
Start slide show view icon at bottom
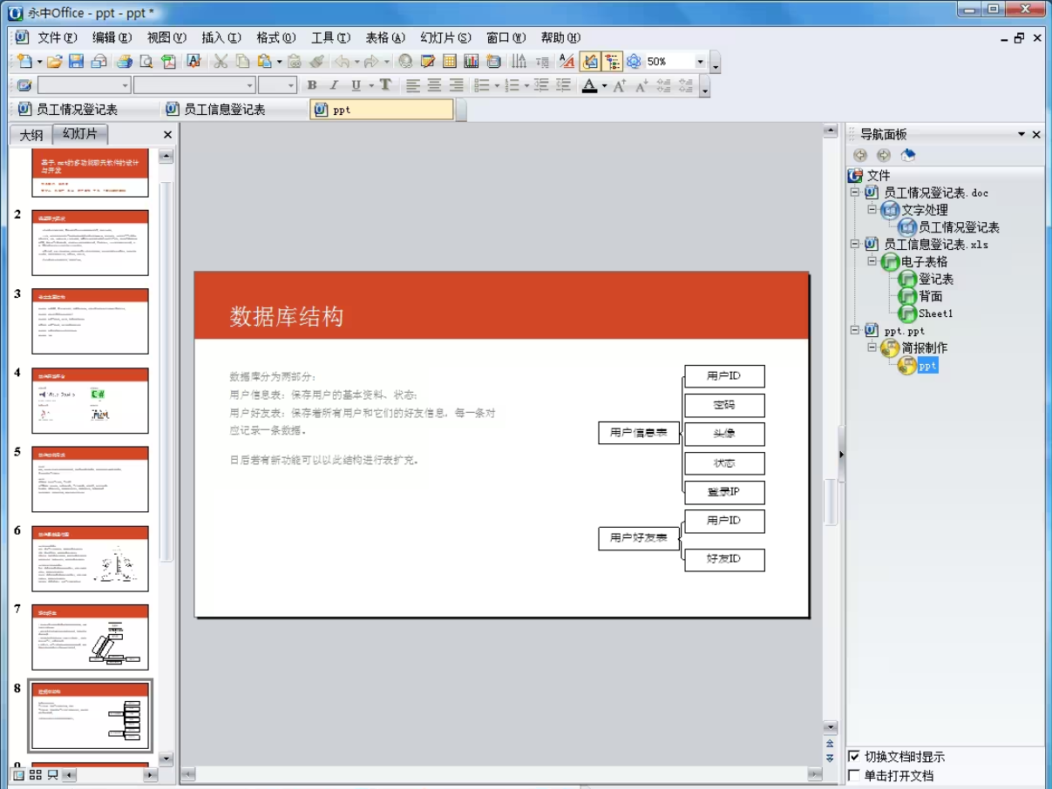[52, 774]
